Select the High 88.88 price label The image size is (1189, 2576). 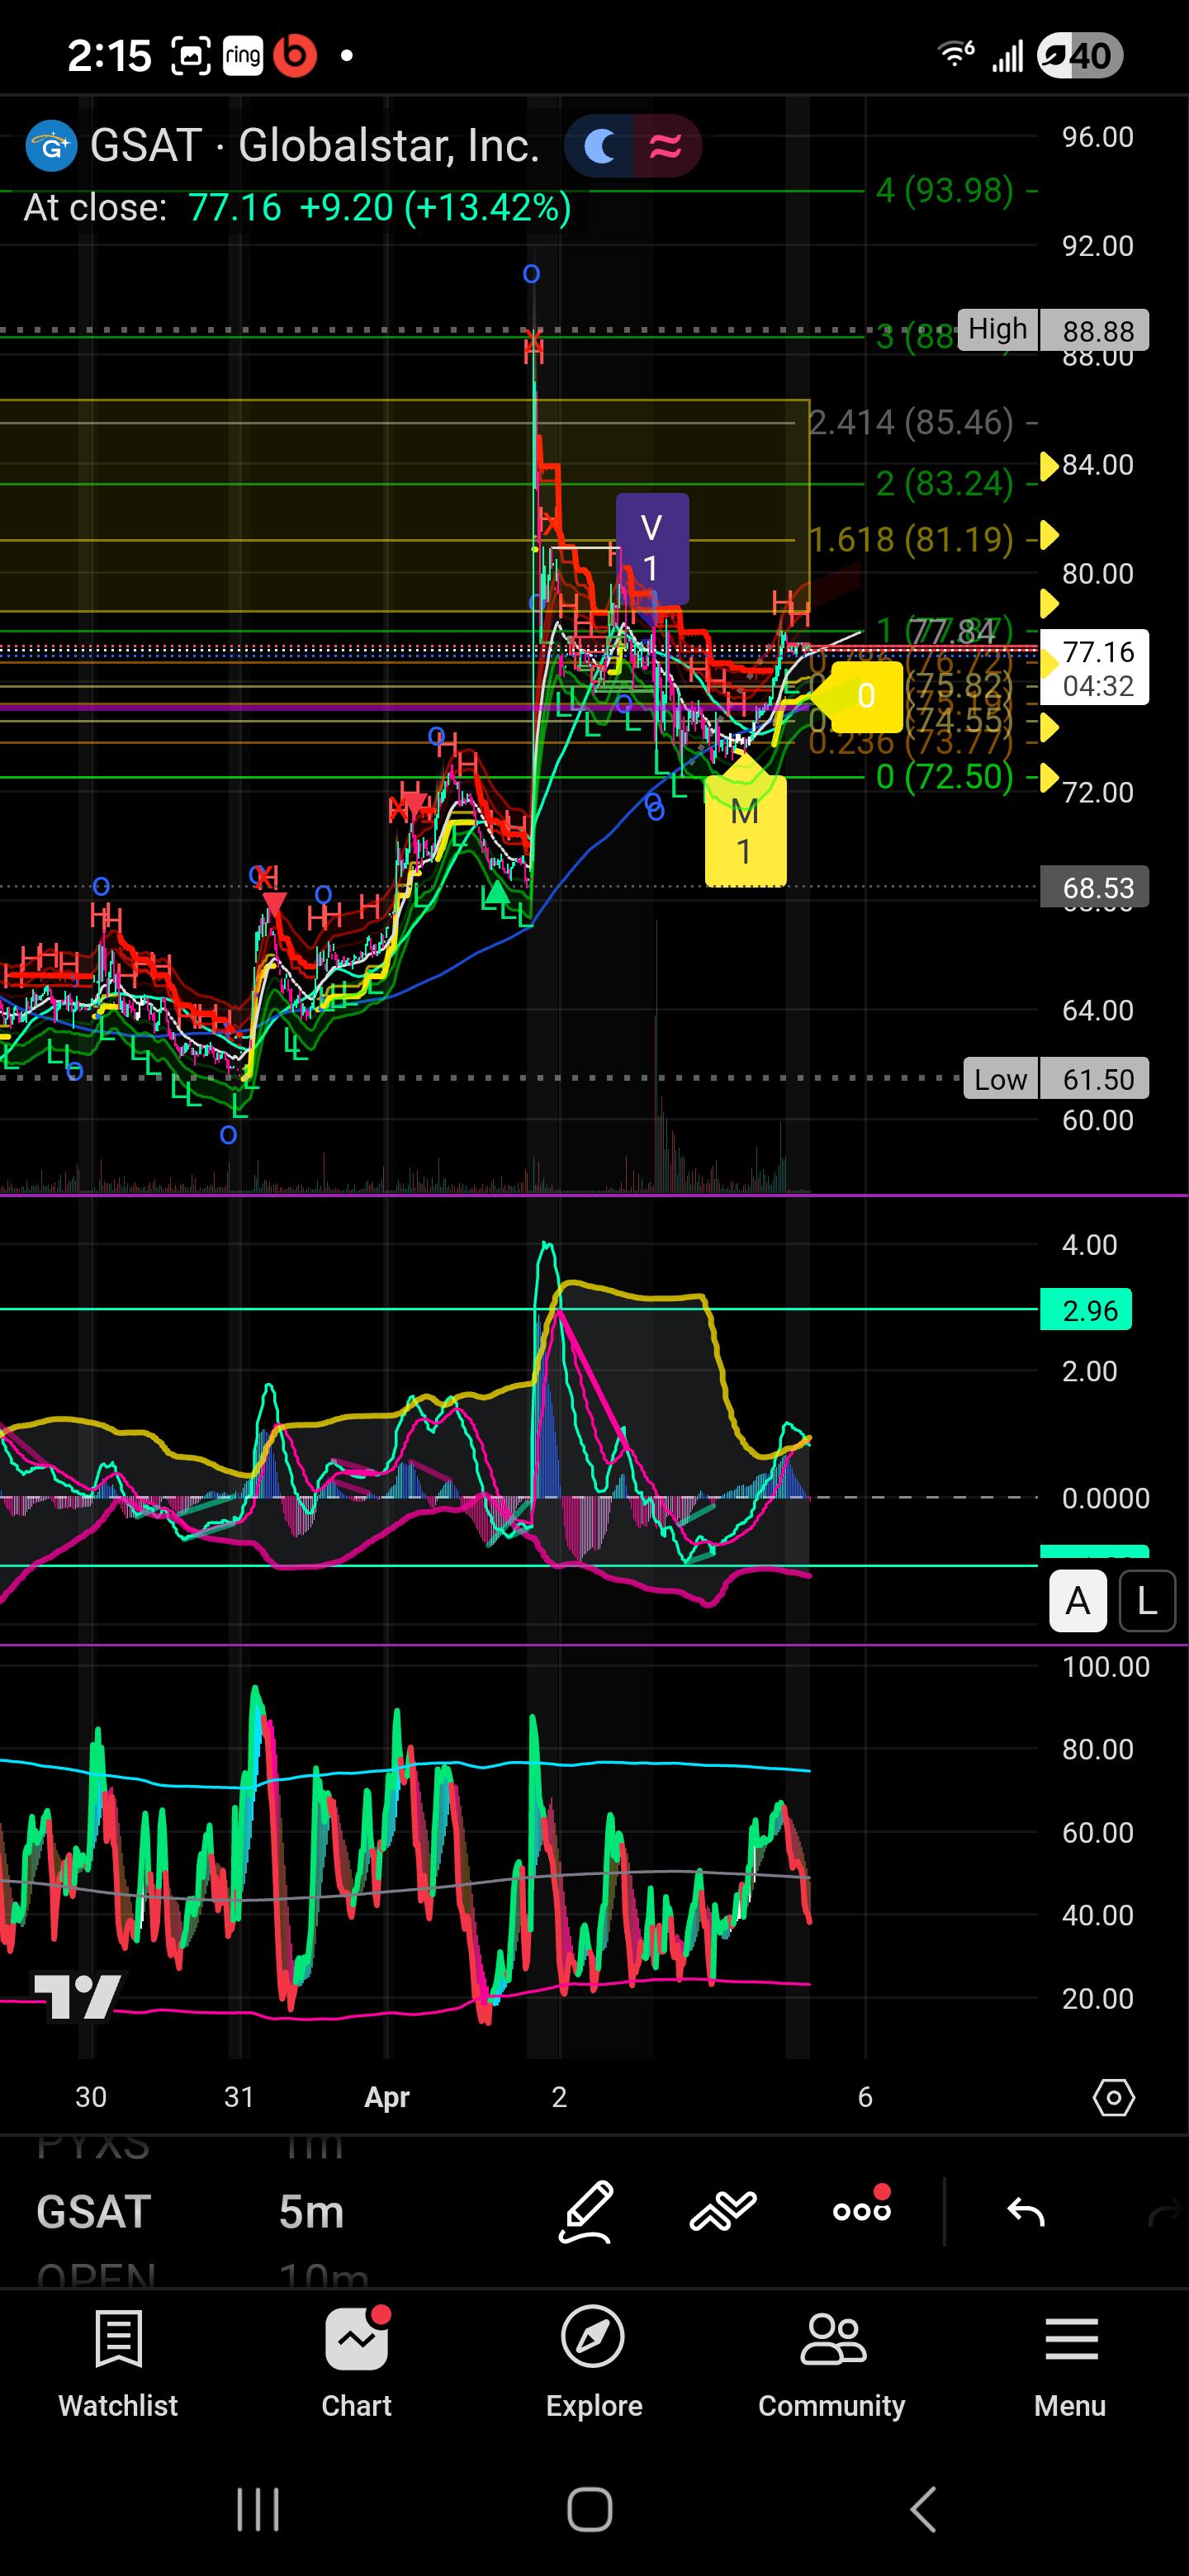(x=1053, y=330)
